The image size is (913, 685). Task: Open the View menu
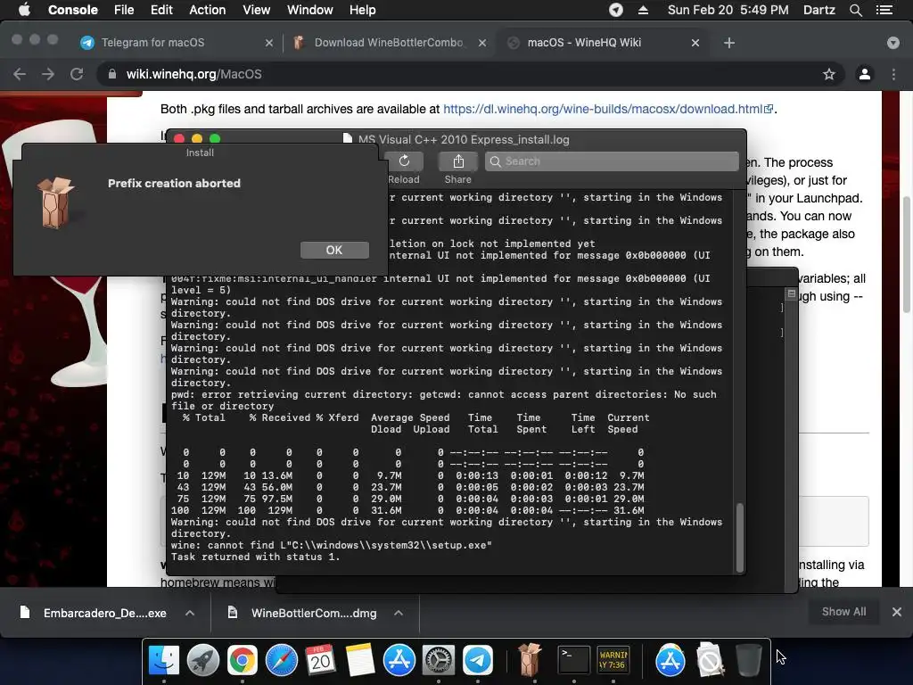[256, 10]
